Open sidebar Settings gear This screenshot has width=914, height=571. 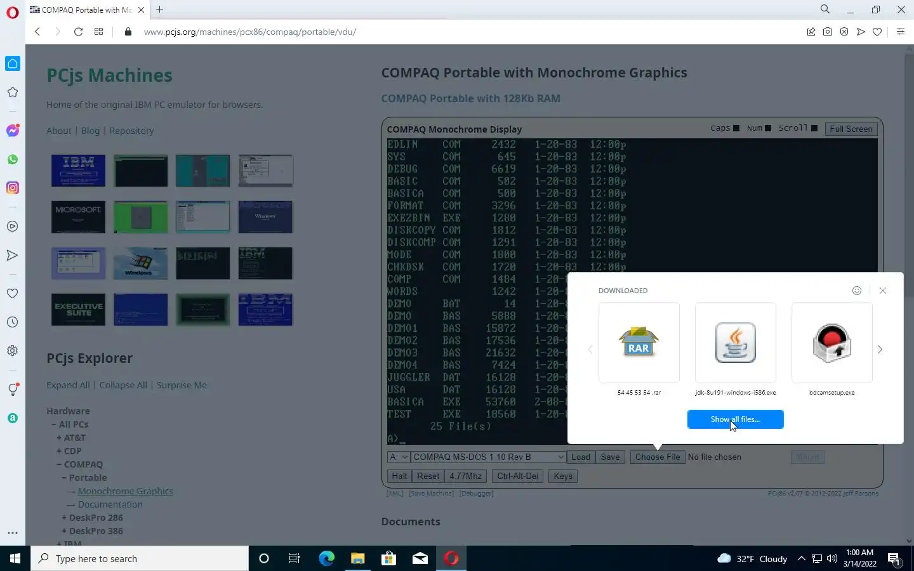pyautogui.click(x=13, y=351)
